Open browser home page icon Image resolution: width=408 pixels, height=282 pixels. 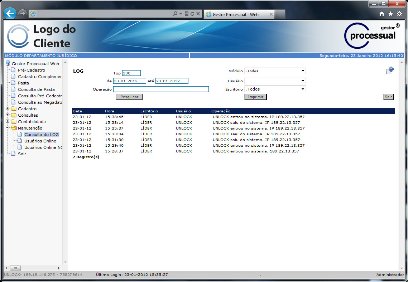(382, 14)
